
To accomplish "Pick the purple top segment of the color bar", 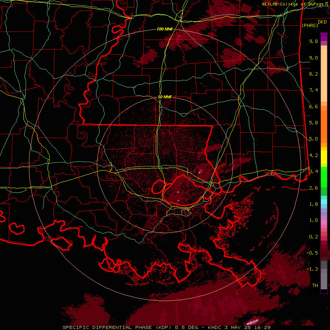I will (x=324, y=37).
